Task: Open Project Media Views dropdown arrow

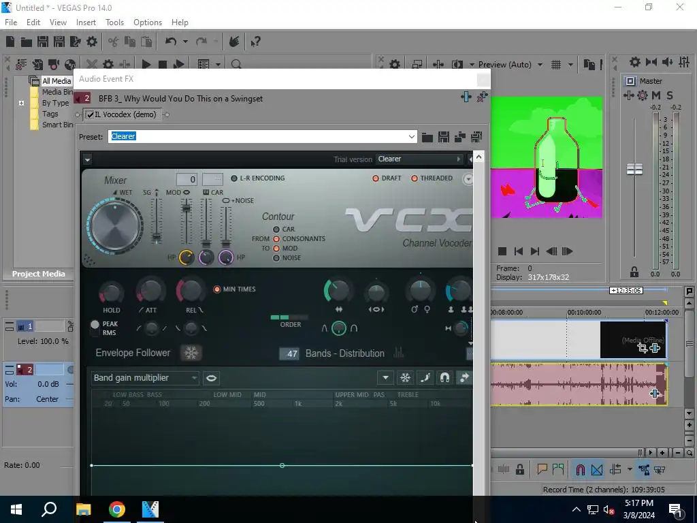Action: [x=218, y=65]
